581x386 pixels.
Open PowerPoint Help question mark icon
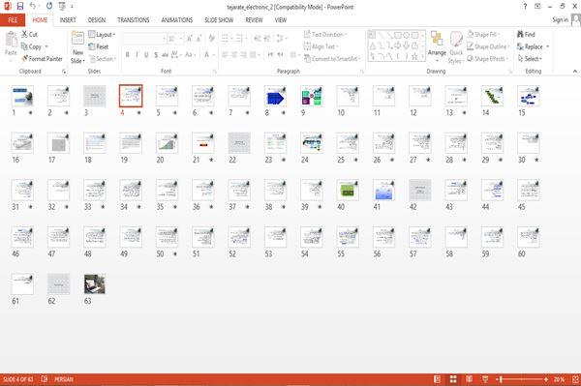(x=525, y=7)
